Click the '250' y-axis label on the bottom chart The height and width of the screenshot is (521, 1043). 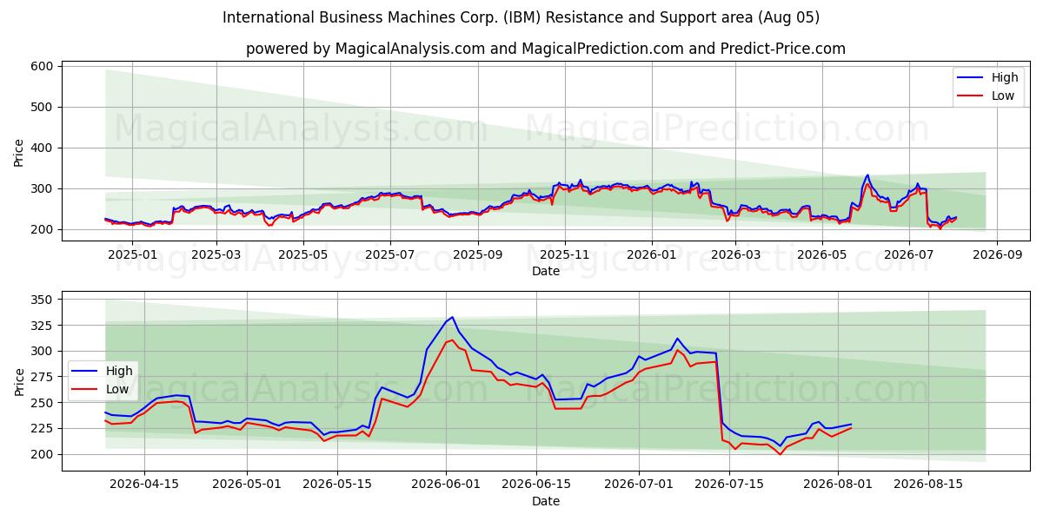coord(43,403)
